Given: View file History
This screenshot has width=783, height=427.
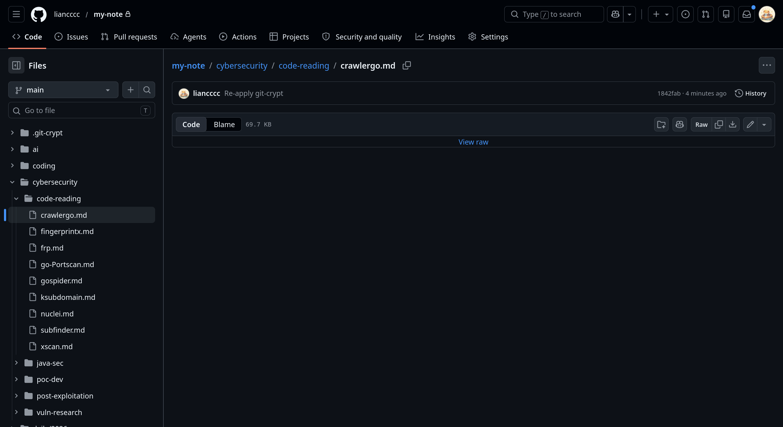Looking at the screenshot, I should 751,93.
